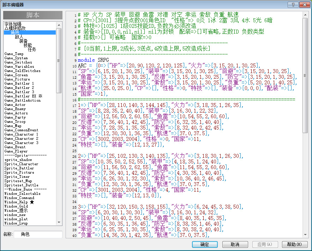Screen dimensions: 312x251
Task: Select the 敌人 script entry
Action: (19, 37)
